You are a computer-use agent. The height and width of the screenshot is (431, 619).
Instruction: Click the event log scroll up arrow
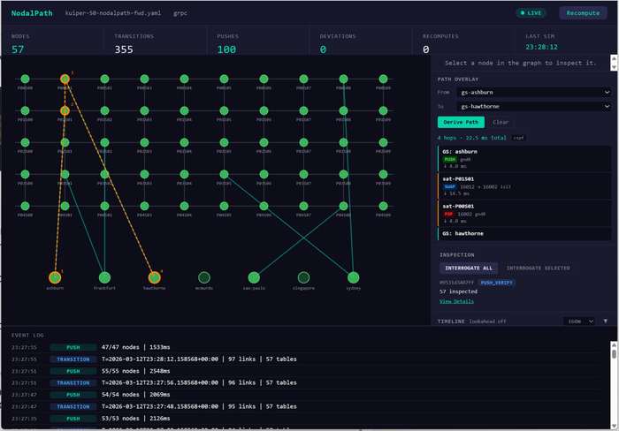(614, 345)
